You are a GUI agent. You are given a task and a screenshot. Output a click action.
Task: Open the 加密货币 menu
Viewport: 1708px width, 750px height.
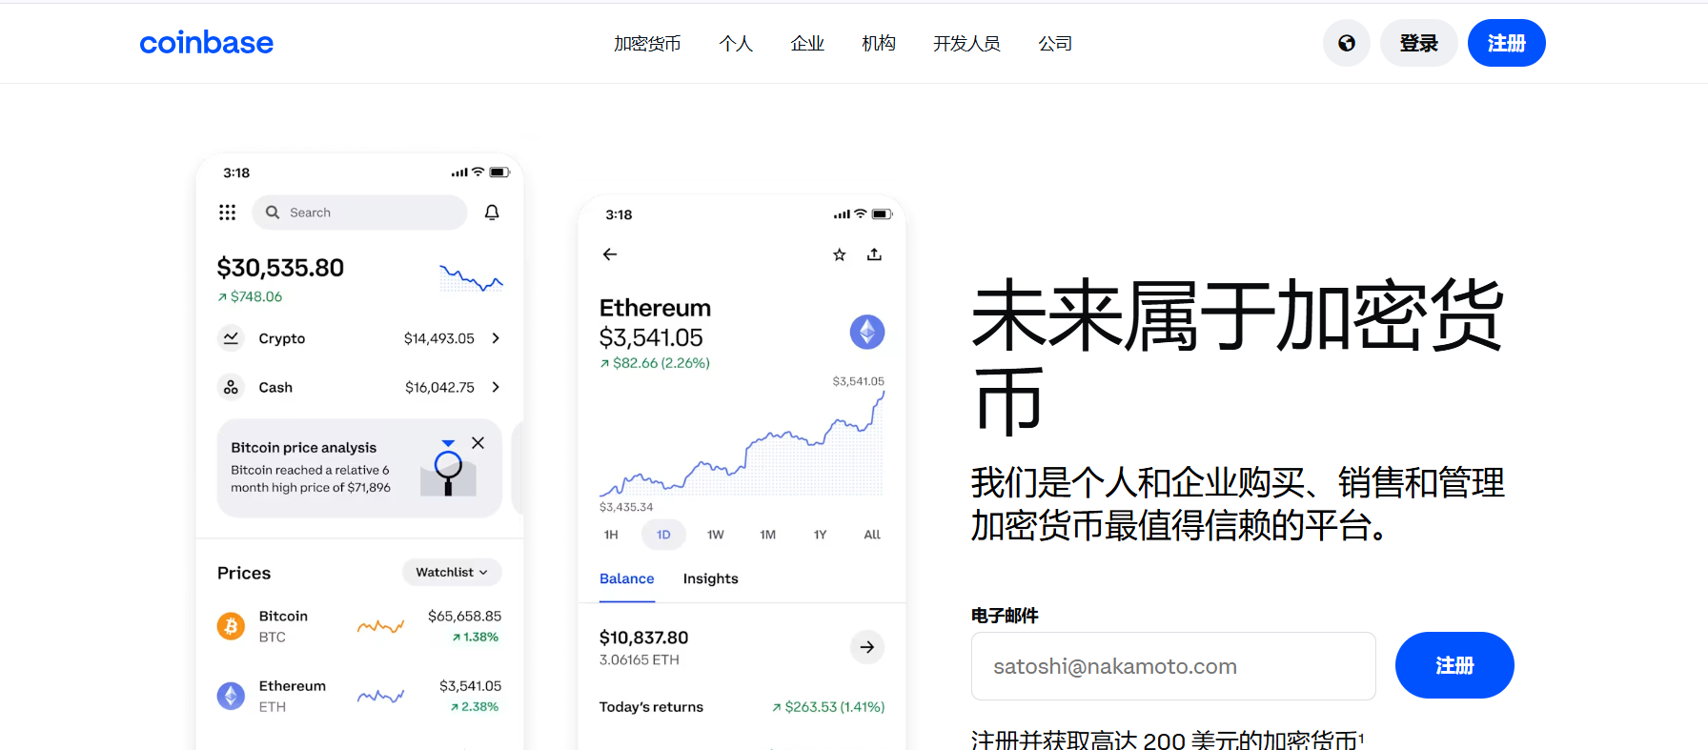pos(647,44)
